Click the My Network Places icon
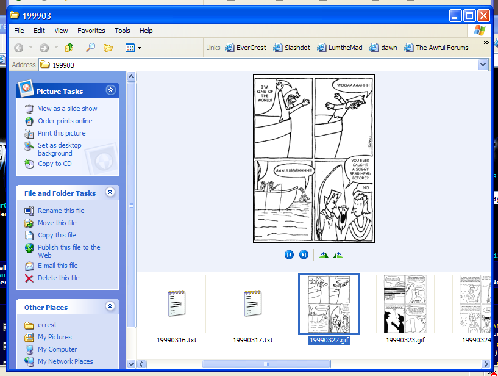Viewport: 498px width, 376px height. 29,362
